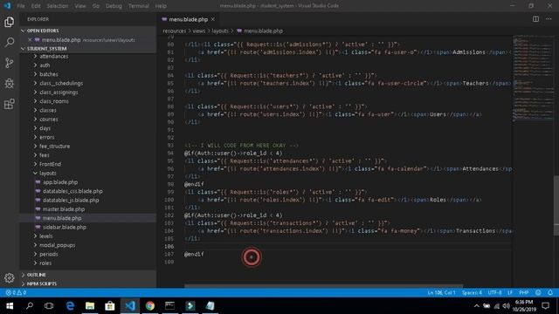Open the Selection menu
Screen dimensions: 559x314
coord(58,6)
